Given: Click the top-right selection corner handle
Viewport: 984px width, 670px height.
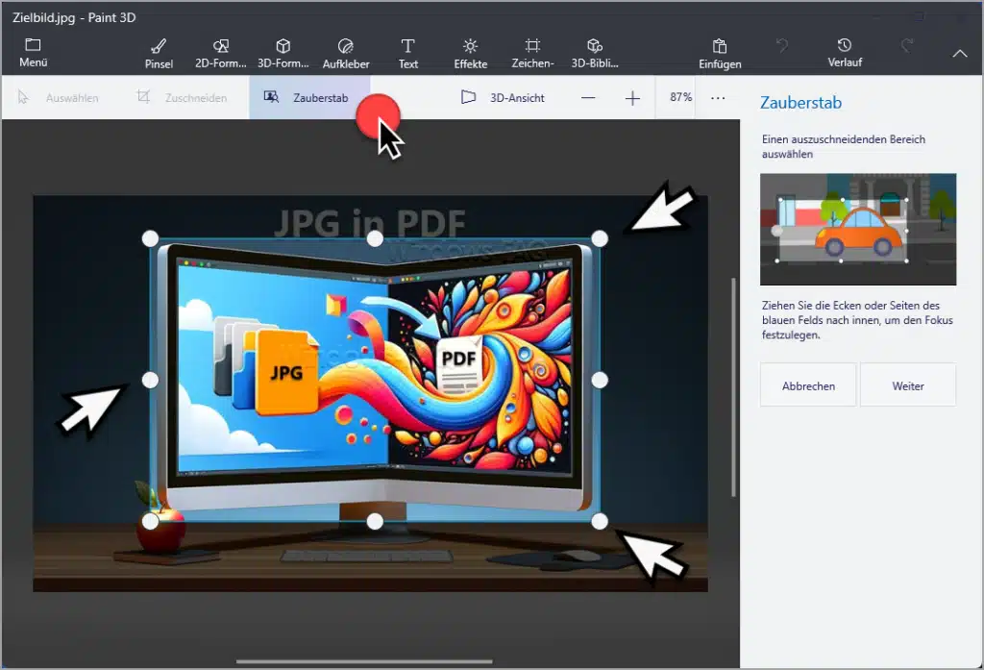Looking at the screenshot, I should (600, 238).
